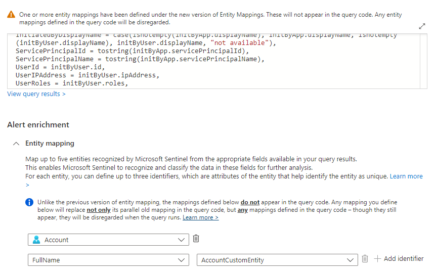
Task: Click the orange warning triangle icon
Action: (x=12, y=15)
